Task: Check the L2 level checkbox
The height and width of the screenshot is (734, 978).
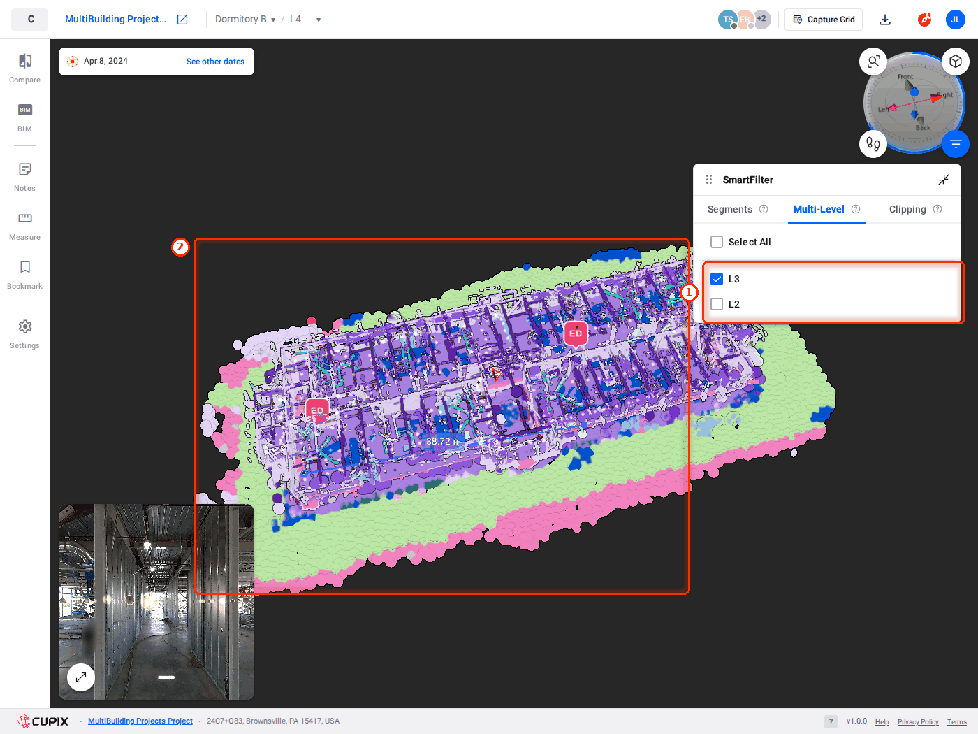Action: coord(717,304)
